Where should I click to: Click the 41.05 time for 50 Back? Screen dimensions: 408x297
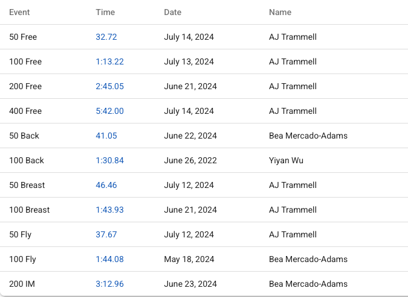(106, 136)
